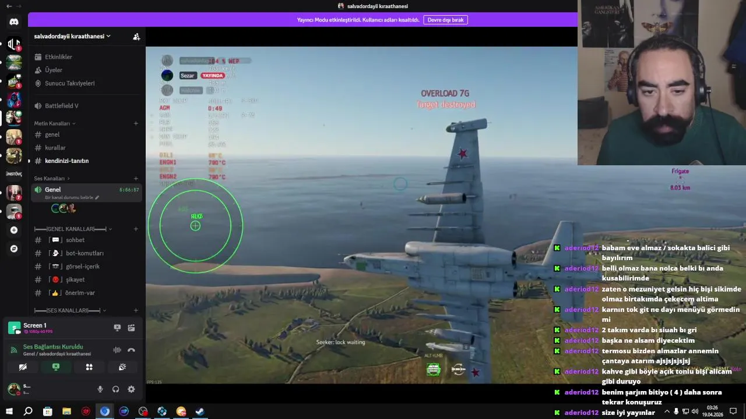This screenshot has width=746, height=419.
Task: Click the stream video of the game
Action: [361, 215]
